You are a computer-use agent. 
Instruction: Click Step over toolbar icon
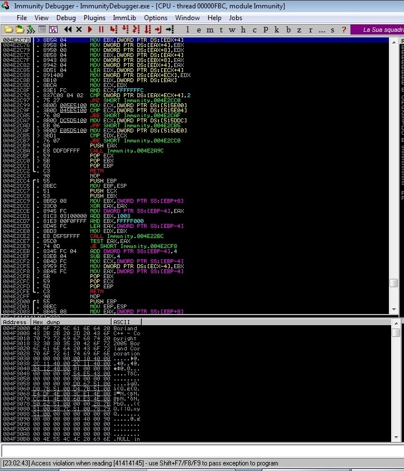pos(125,30)
